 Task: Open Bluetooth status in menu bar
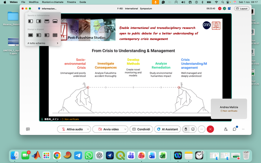[203, 2]
